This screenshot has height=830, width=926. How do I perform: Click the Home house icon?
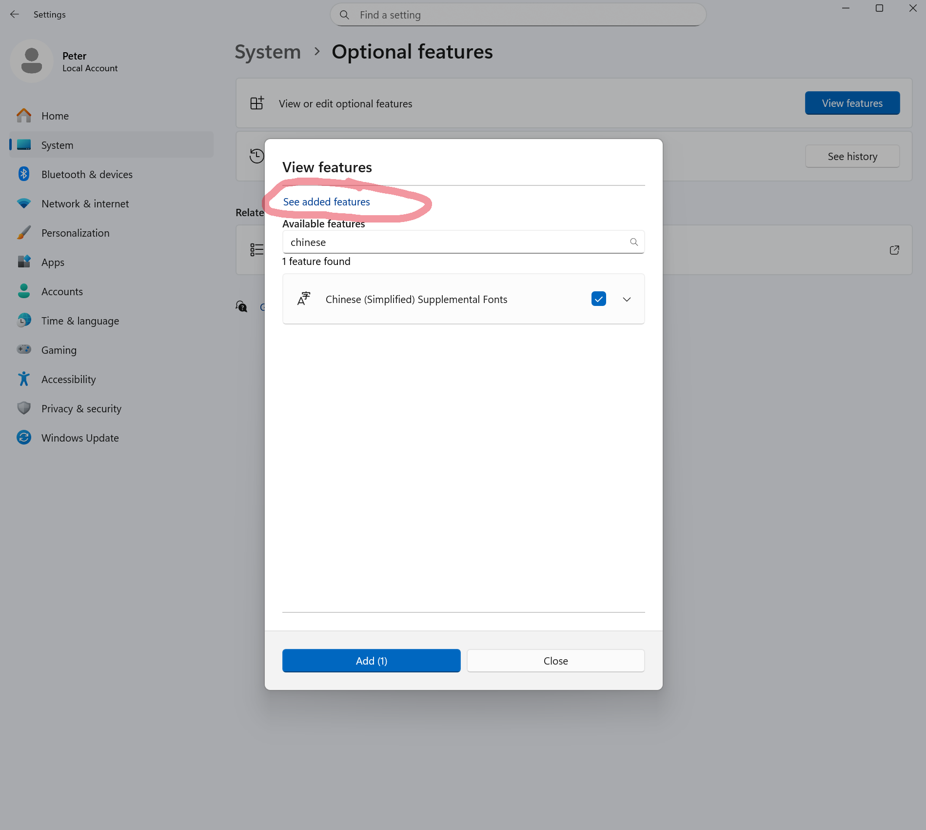tap(24, 115)
